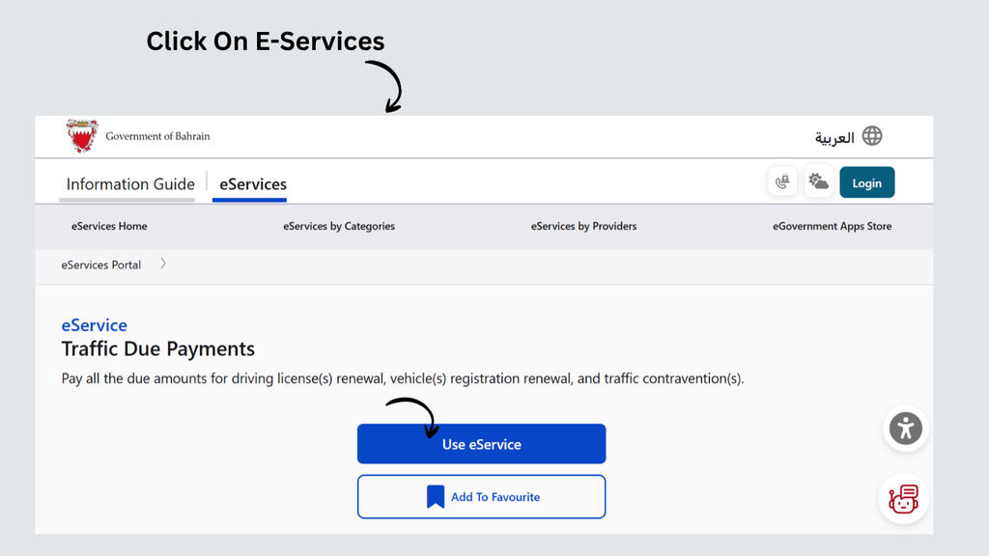
Task: Switch language to العربية
Action: point(834,137)
